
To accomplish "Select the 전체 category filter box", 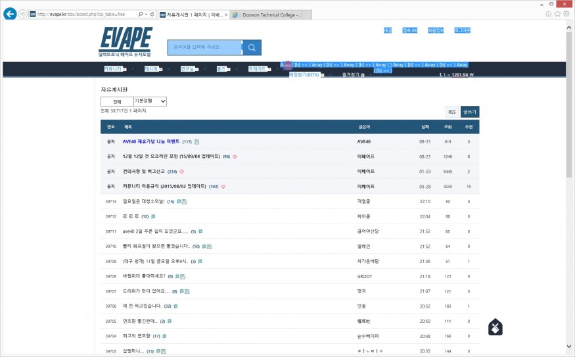I will [x=117, y=102].
